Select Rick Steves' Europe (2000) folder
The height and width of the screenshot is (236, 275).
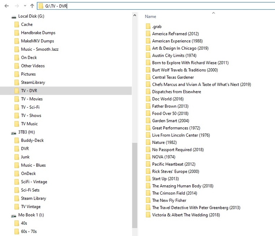175,171
